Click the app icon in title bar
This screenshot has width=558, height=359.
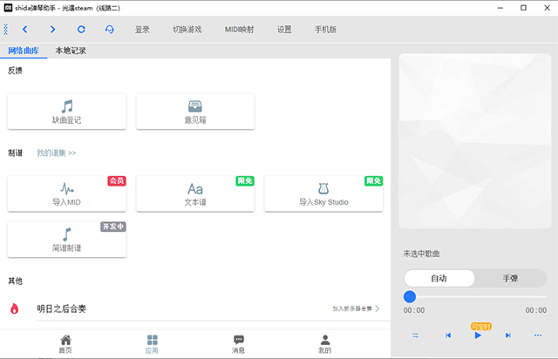pyautogui.click(x=8, y=8)
